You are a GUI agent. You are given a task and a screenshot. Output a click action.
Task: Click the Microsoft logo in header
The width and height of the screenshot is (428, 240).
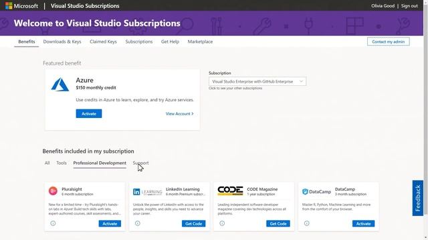pos(21,6)
